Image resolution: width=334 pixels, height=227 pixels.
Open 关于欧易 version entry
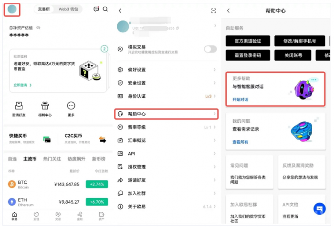167,207
